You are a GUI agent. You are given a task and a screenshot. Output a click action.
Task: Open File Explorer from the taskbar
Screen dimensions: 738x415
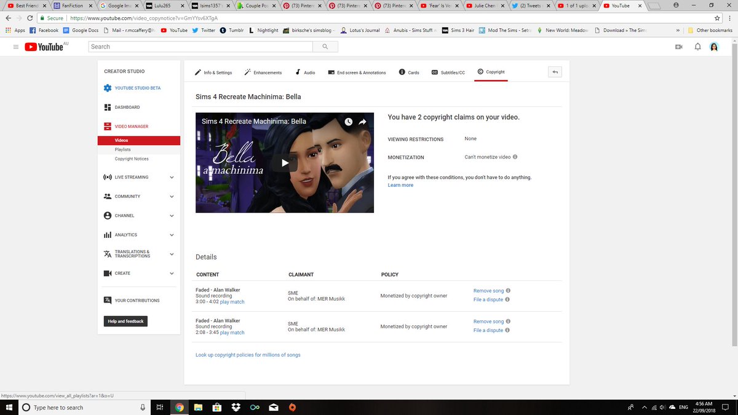pyautogui.click(x=197, y=407)
